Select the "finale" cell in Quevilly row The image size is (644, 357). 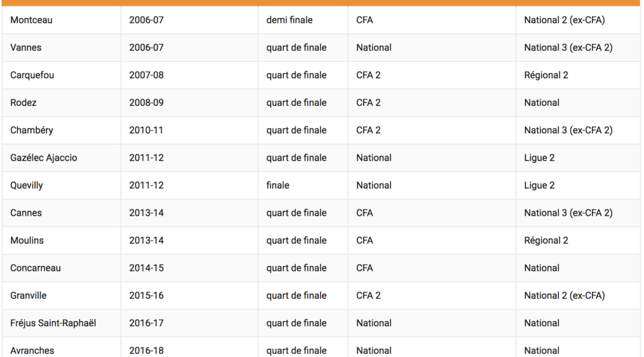coord(278,185)
